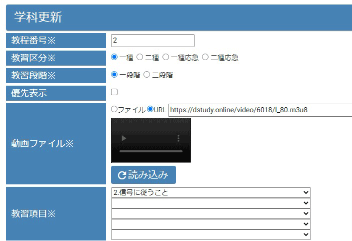This screenshot has width=352, height=241.
Task: Expand the third 教習項目 dropdown
Action: [210, 213]
